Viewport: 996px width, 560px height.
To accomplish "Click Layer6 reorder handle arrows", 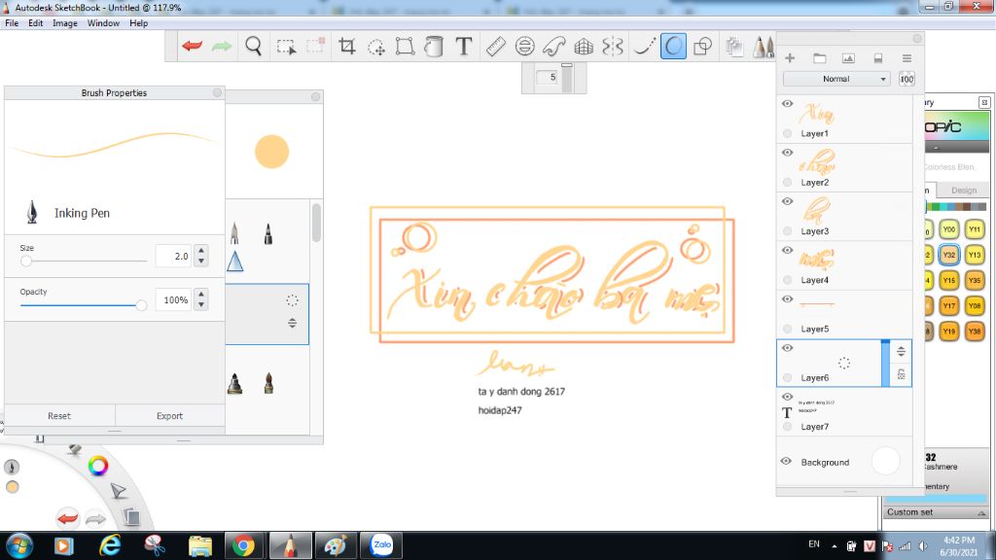I will (901, 352).
